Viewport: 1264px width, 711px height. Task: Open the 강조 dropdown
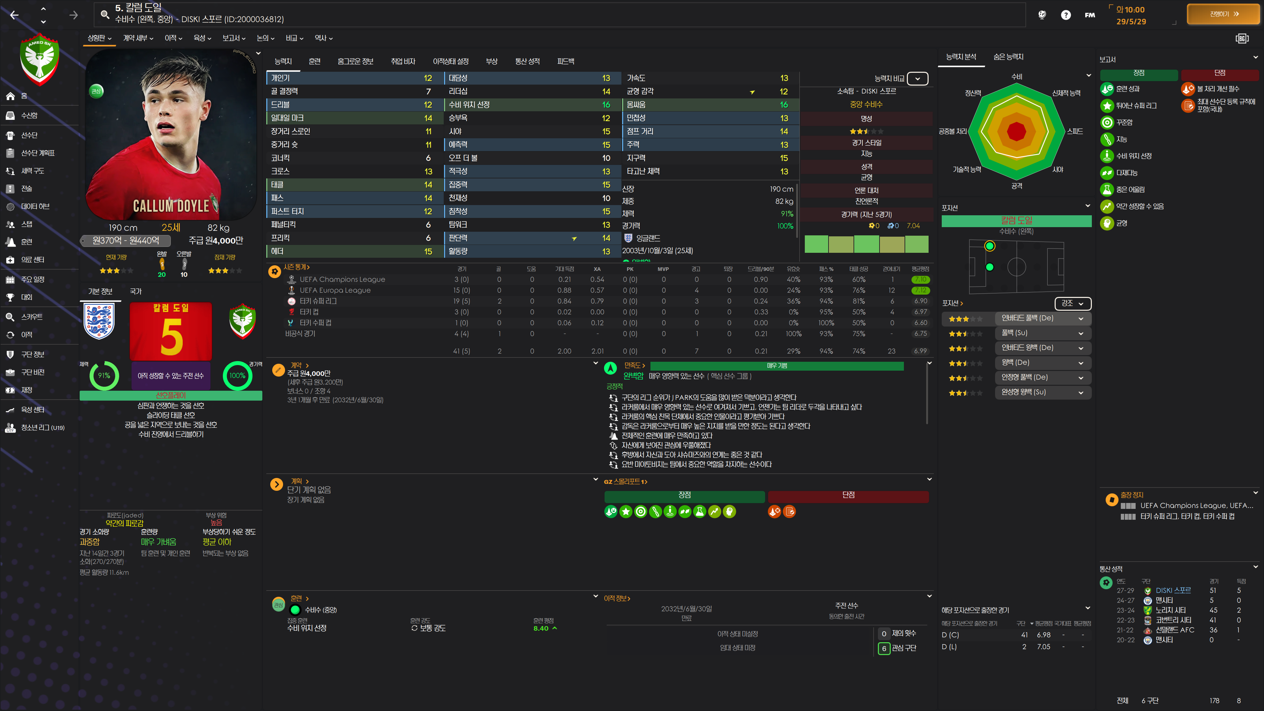(x=1072, y=304)
